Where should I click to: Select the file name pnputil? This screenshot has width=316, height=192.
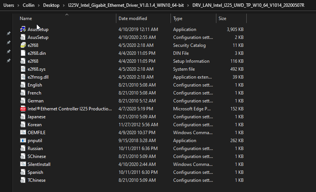[34, 141]
